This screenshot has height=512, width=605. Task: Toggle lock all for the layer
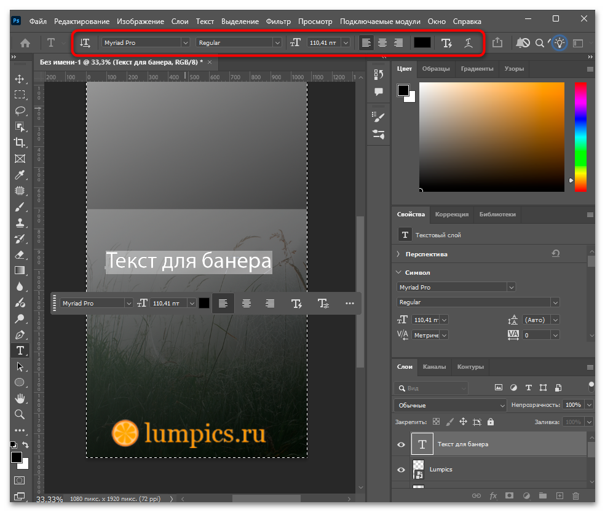click(x=491, y=422)
